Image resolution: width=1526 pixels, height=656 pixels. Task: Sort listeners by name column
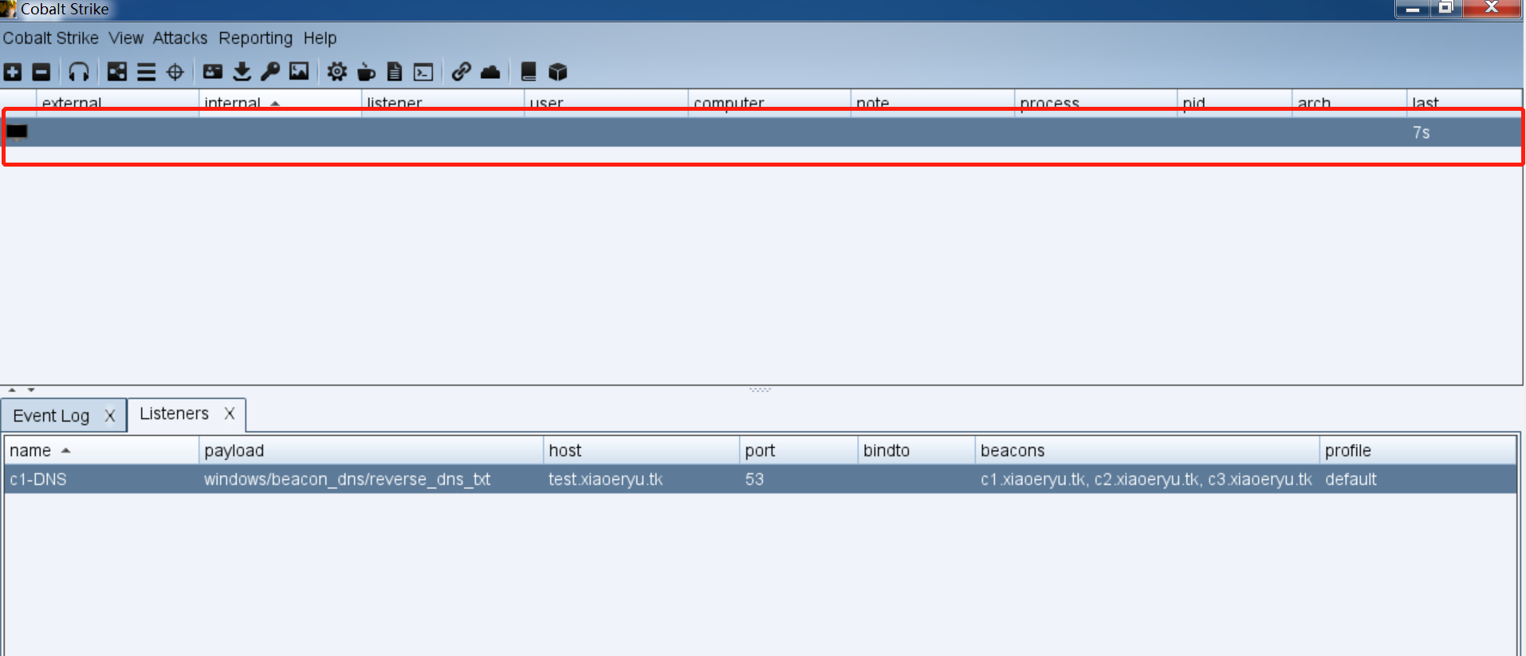pos(101,450)
